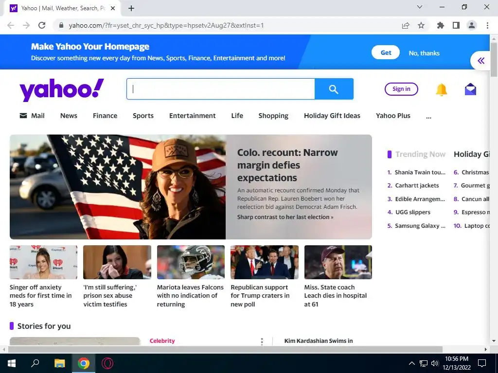Select the Trending Now tab
The width and height of the screenshot is (498, 373).
[x=420, y=154]
